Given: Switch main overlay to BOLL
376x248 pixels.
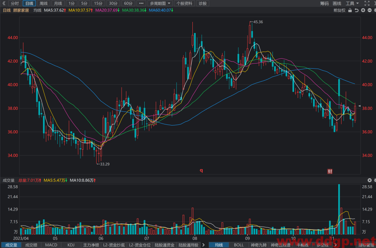Looking at the screenshot, I should [x=239, y=245].
